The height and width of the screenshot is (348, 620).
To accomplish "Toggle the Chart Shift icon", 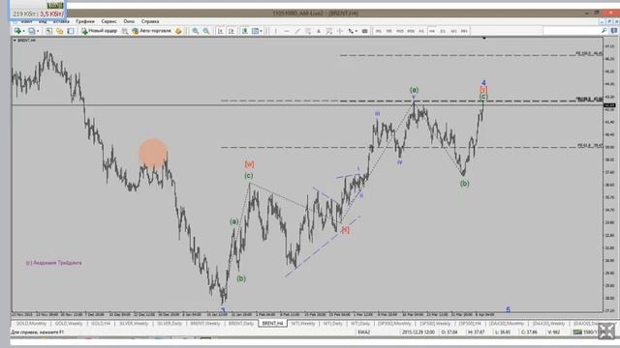I will [x=232, y=31].
